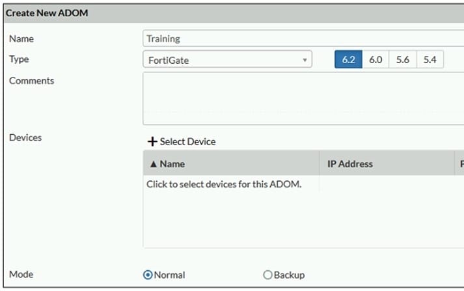Click the plus icon beside Select Device

(x=152, y=141)
